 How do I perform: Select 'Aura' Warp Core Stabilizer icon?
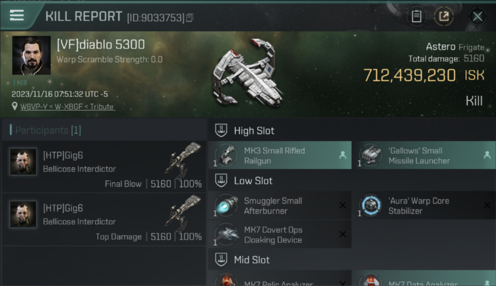pos(370,206)
